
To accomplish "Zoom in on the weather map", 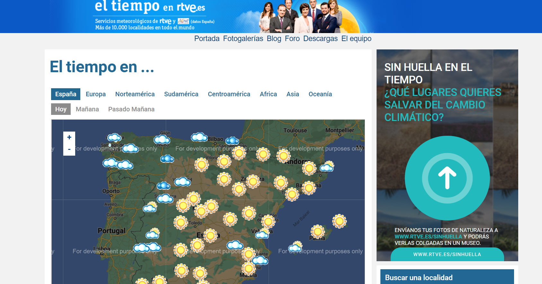I will 69,137.
